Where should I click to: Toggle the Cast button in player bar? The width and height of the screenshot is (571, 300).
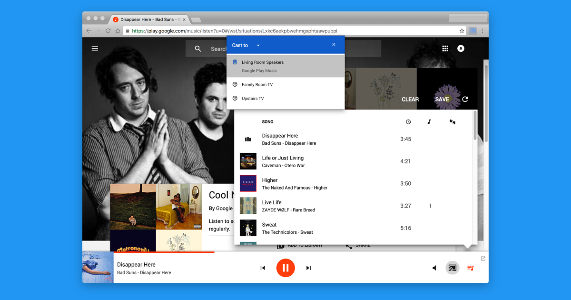point(453,268)
